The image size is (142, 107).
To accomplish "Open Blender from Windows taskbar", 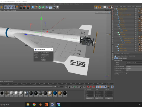I will 40,105.
